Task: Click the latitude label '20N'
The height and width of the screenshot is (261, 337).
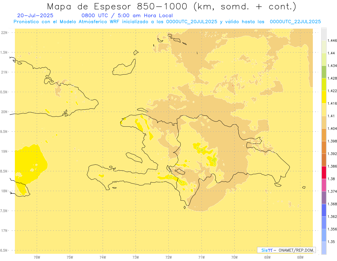Action: [4, 112]
